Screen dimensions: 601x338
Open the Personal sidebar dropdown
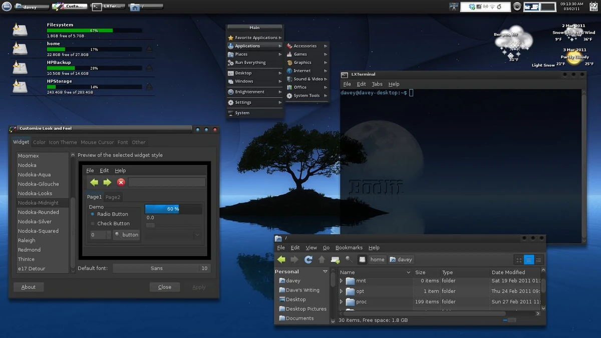(x=325, y=271)
